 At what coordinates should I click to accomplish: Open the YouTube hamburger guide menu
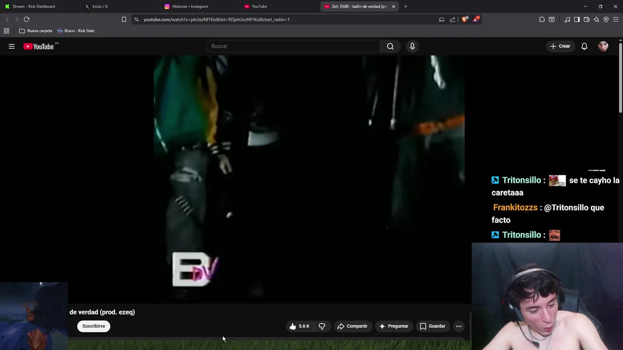(x=12, y=46)
